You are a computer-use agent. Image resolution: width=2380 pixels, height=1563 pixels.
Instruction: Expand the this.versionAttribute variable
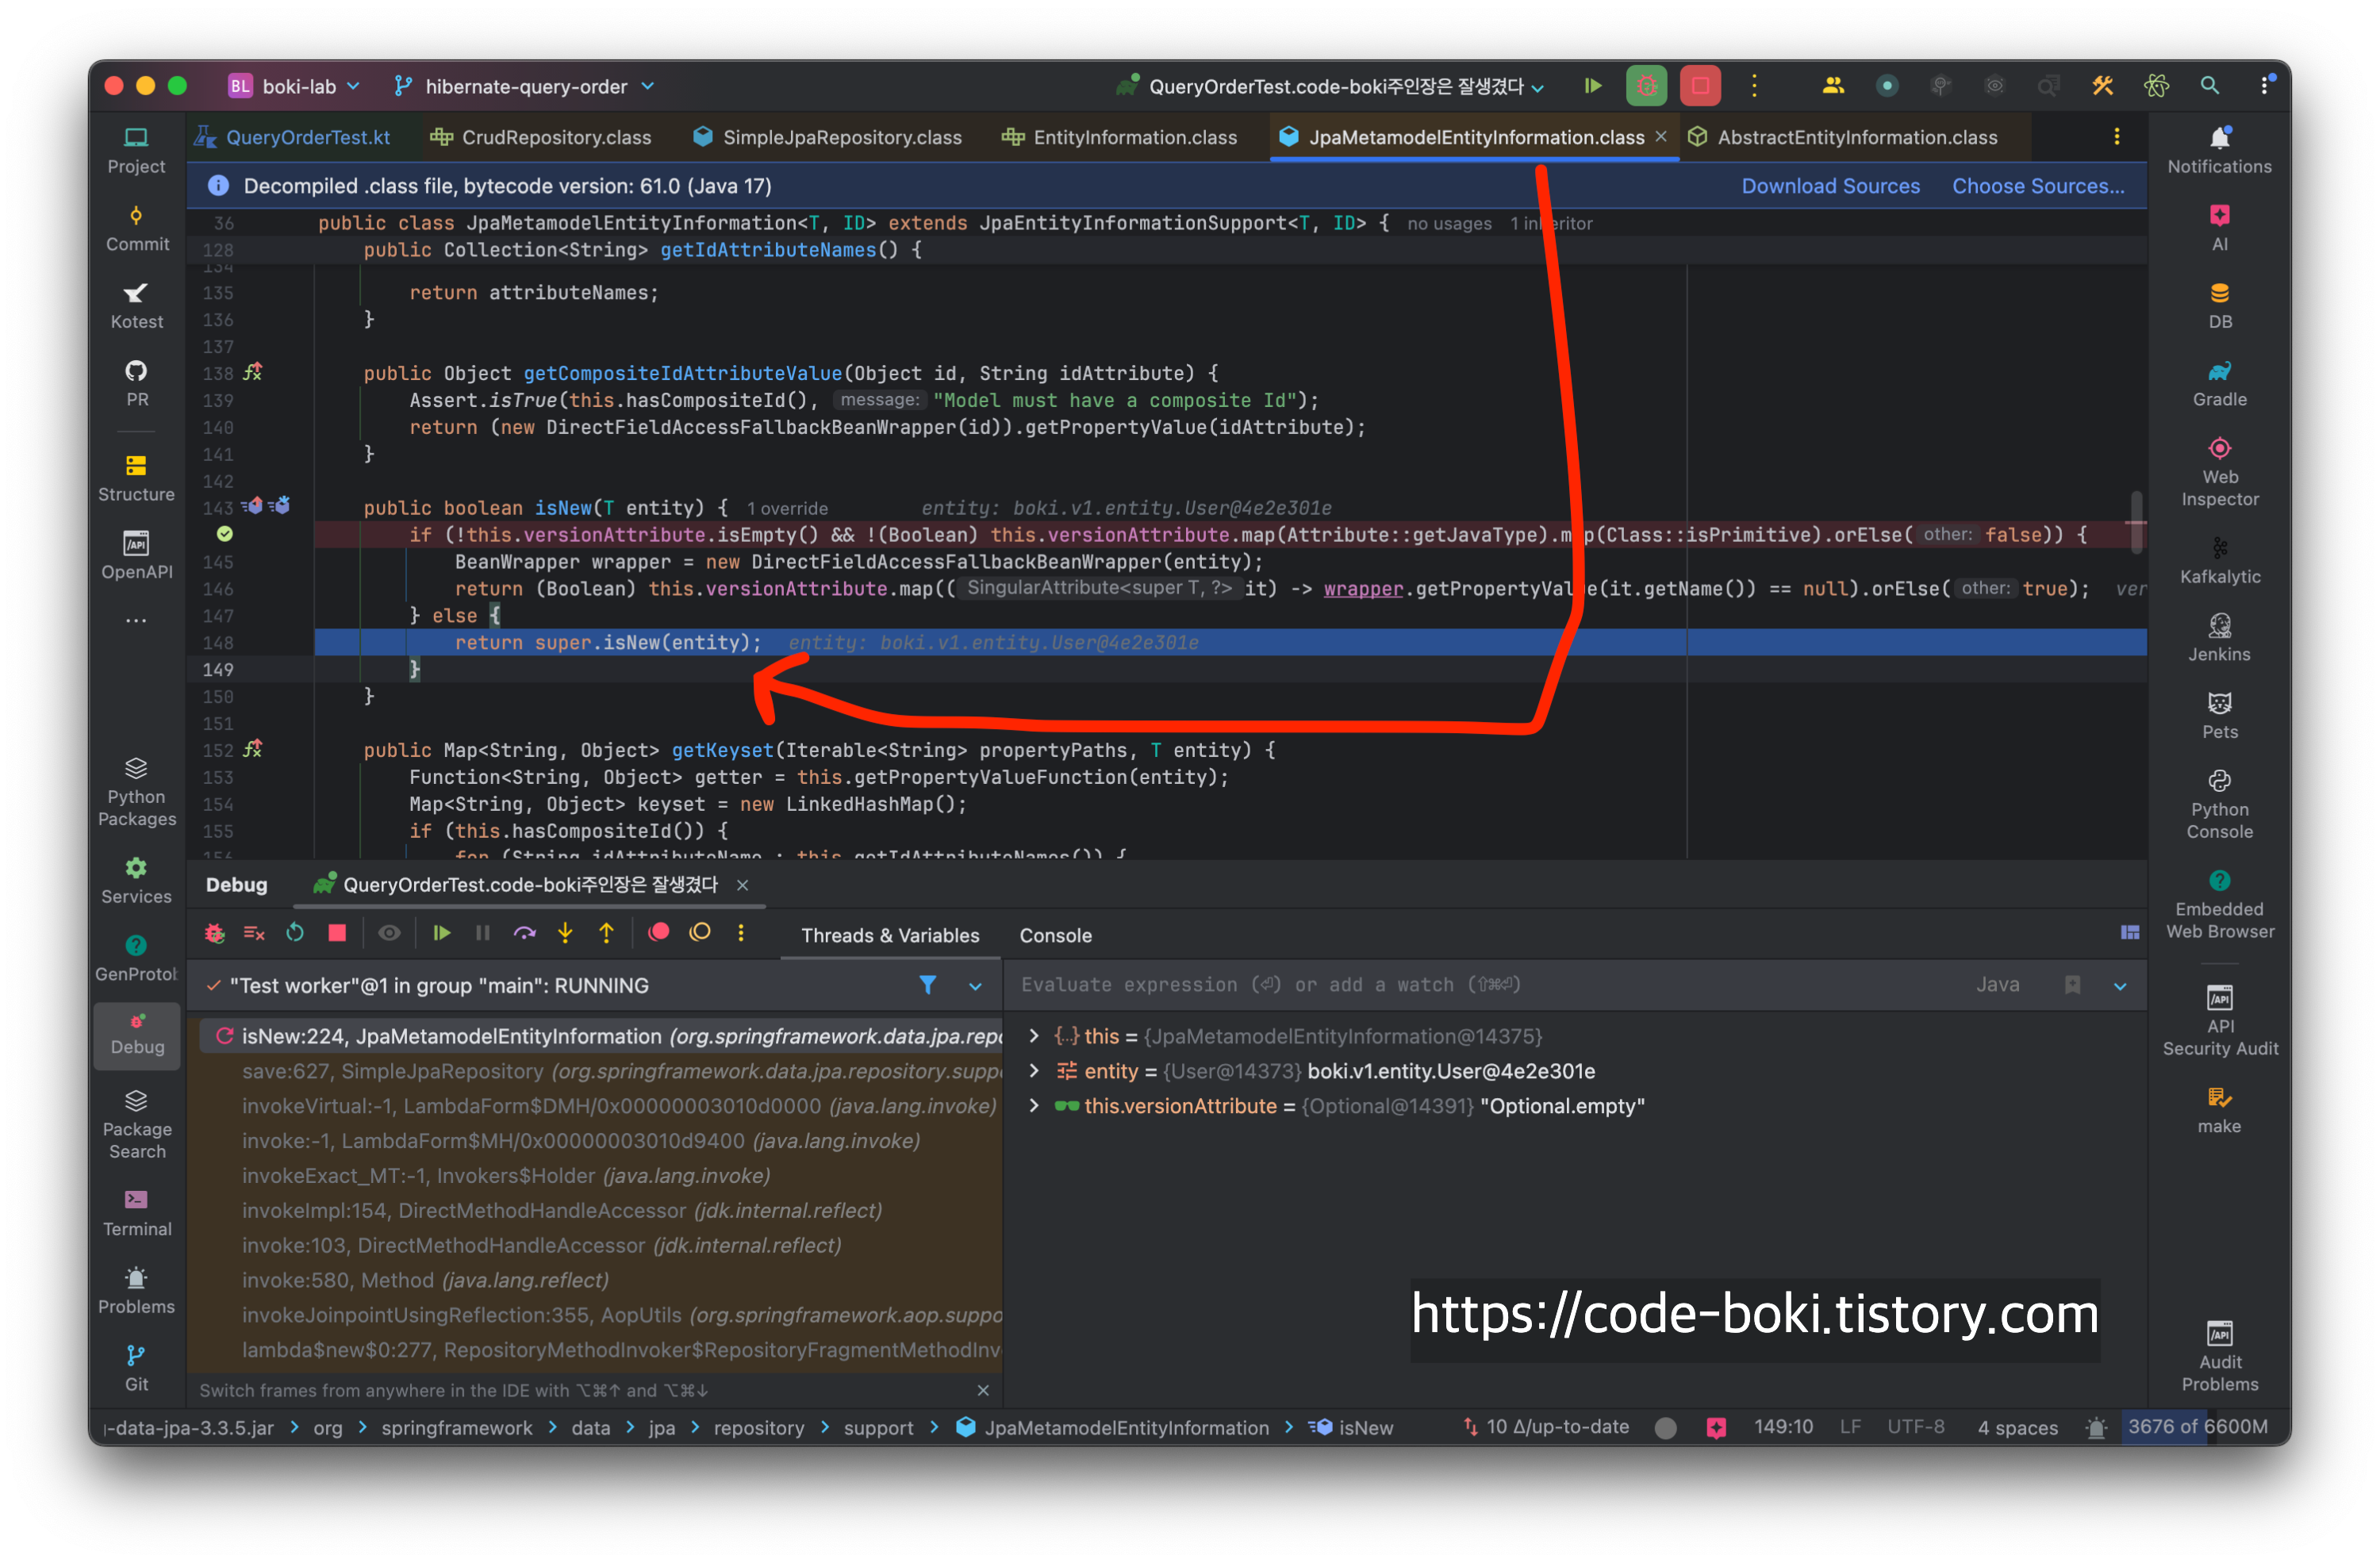[1034, 1106]
